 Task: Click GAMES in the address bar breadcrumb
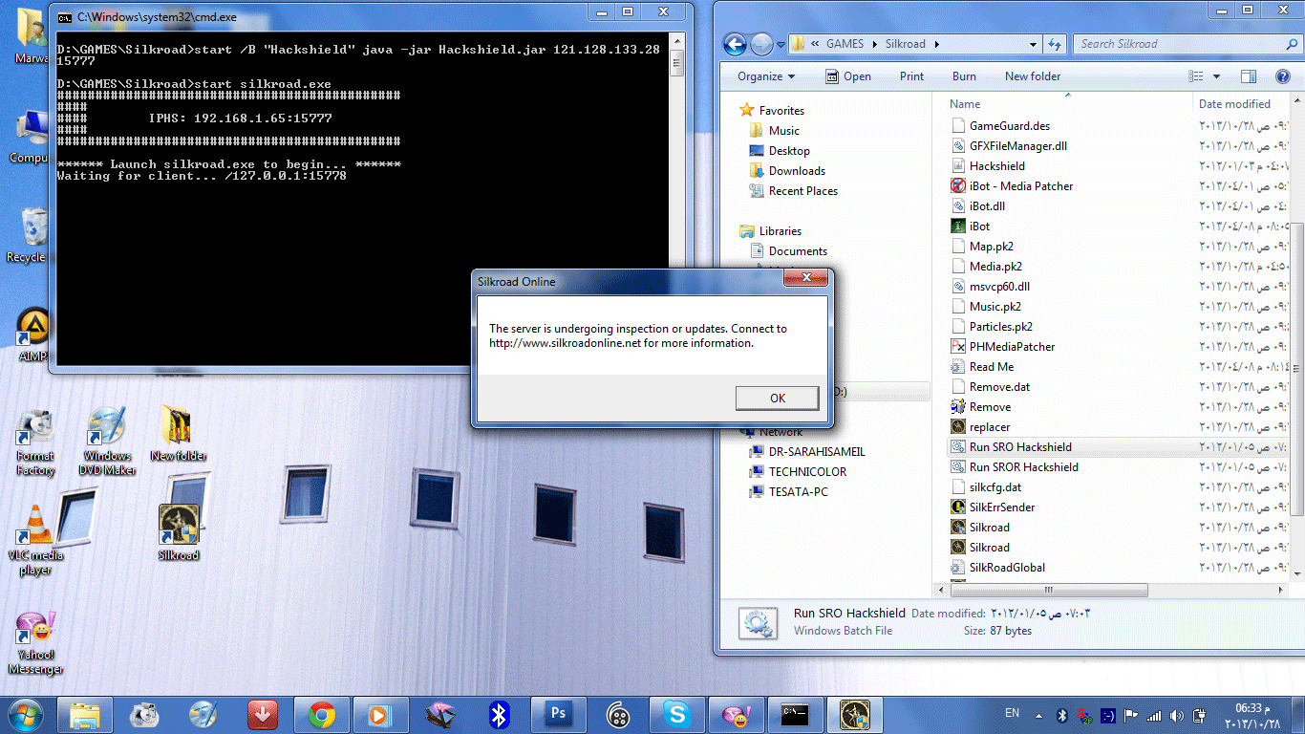pyautogui.click(x=845, y=44)
